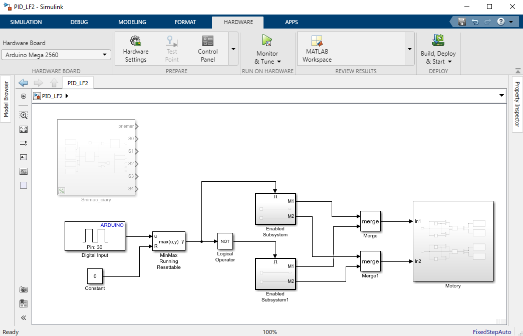
Task: Click the Image insert palette icon
Action: (x=24, y=171)
